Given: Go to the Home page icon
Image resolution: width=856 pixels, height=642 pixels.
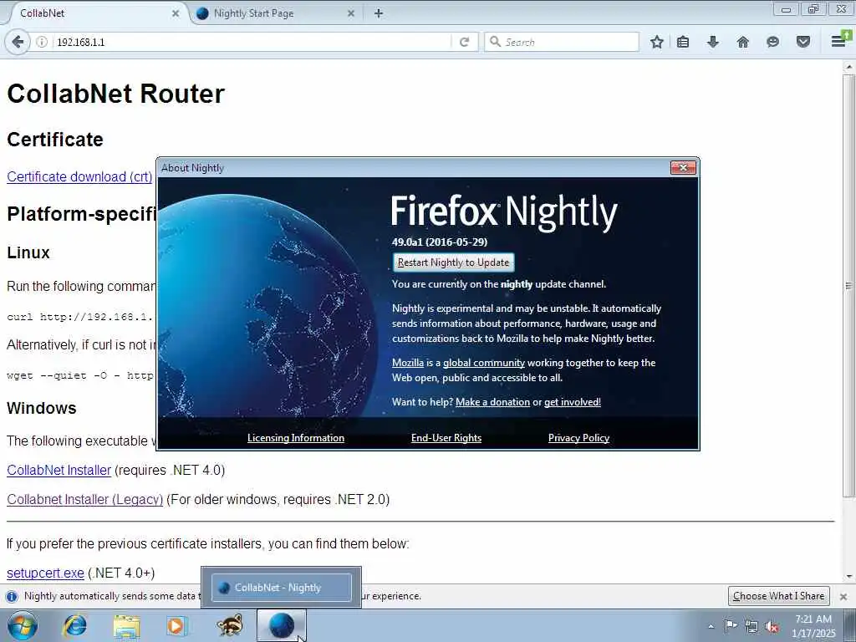Looking at the screenshot, I should [743, 42].
